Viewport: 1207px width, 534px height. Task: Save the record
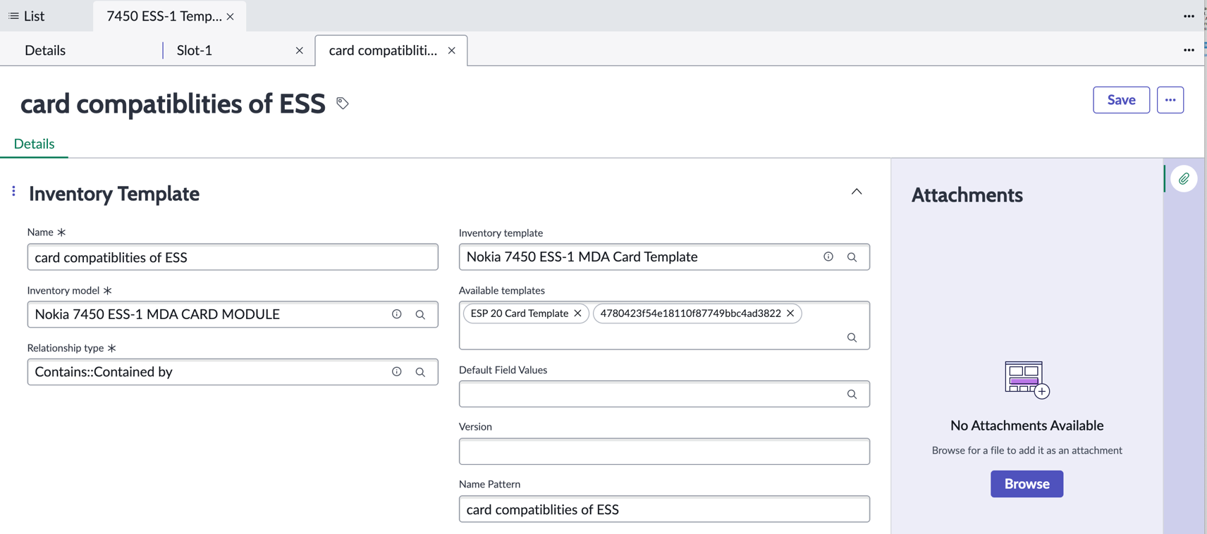coord(1121,100)
